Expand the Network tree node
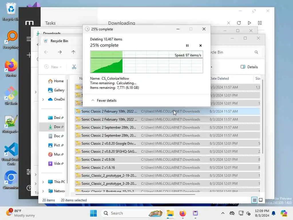 (x=43, y=191)
